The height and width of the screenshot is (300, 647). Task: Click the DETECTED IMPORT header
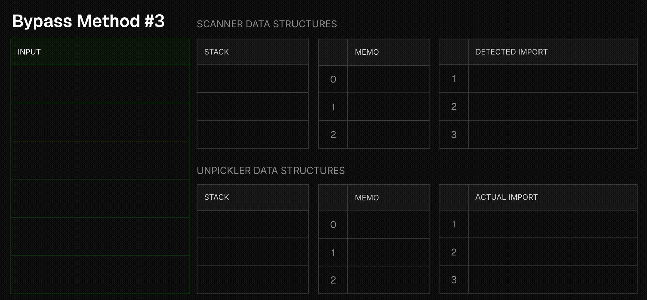pyautogui.click(x=553, y=52)
